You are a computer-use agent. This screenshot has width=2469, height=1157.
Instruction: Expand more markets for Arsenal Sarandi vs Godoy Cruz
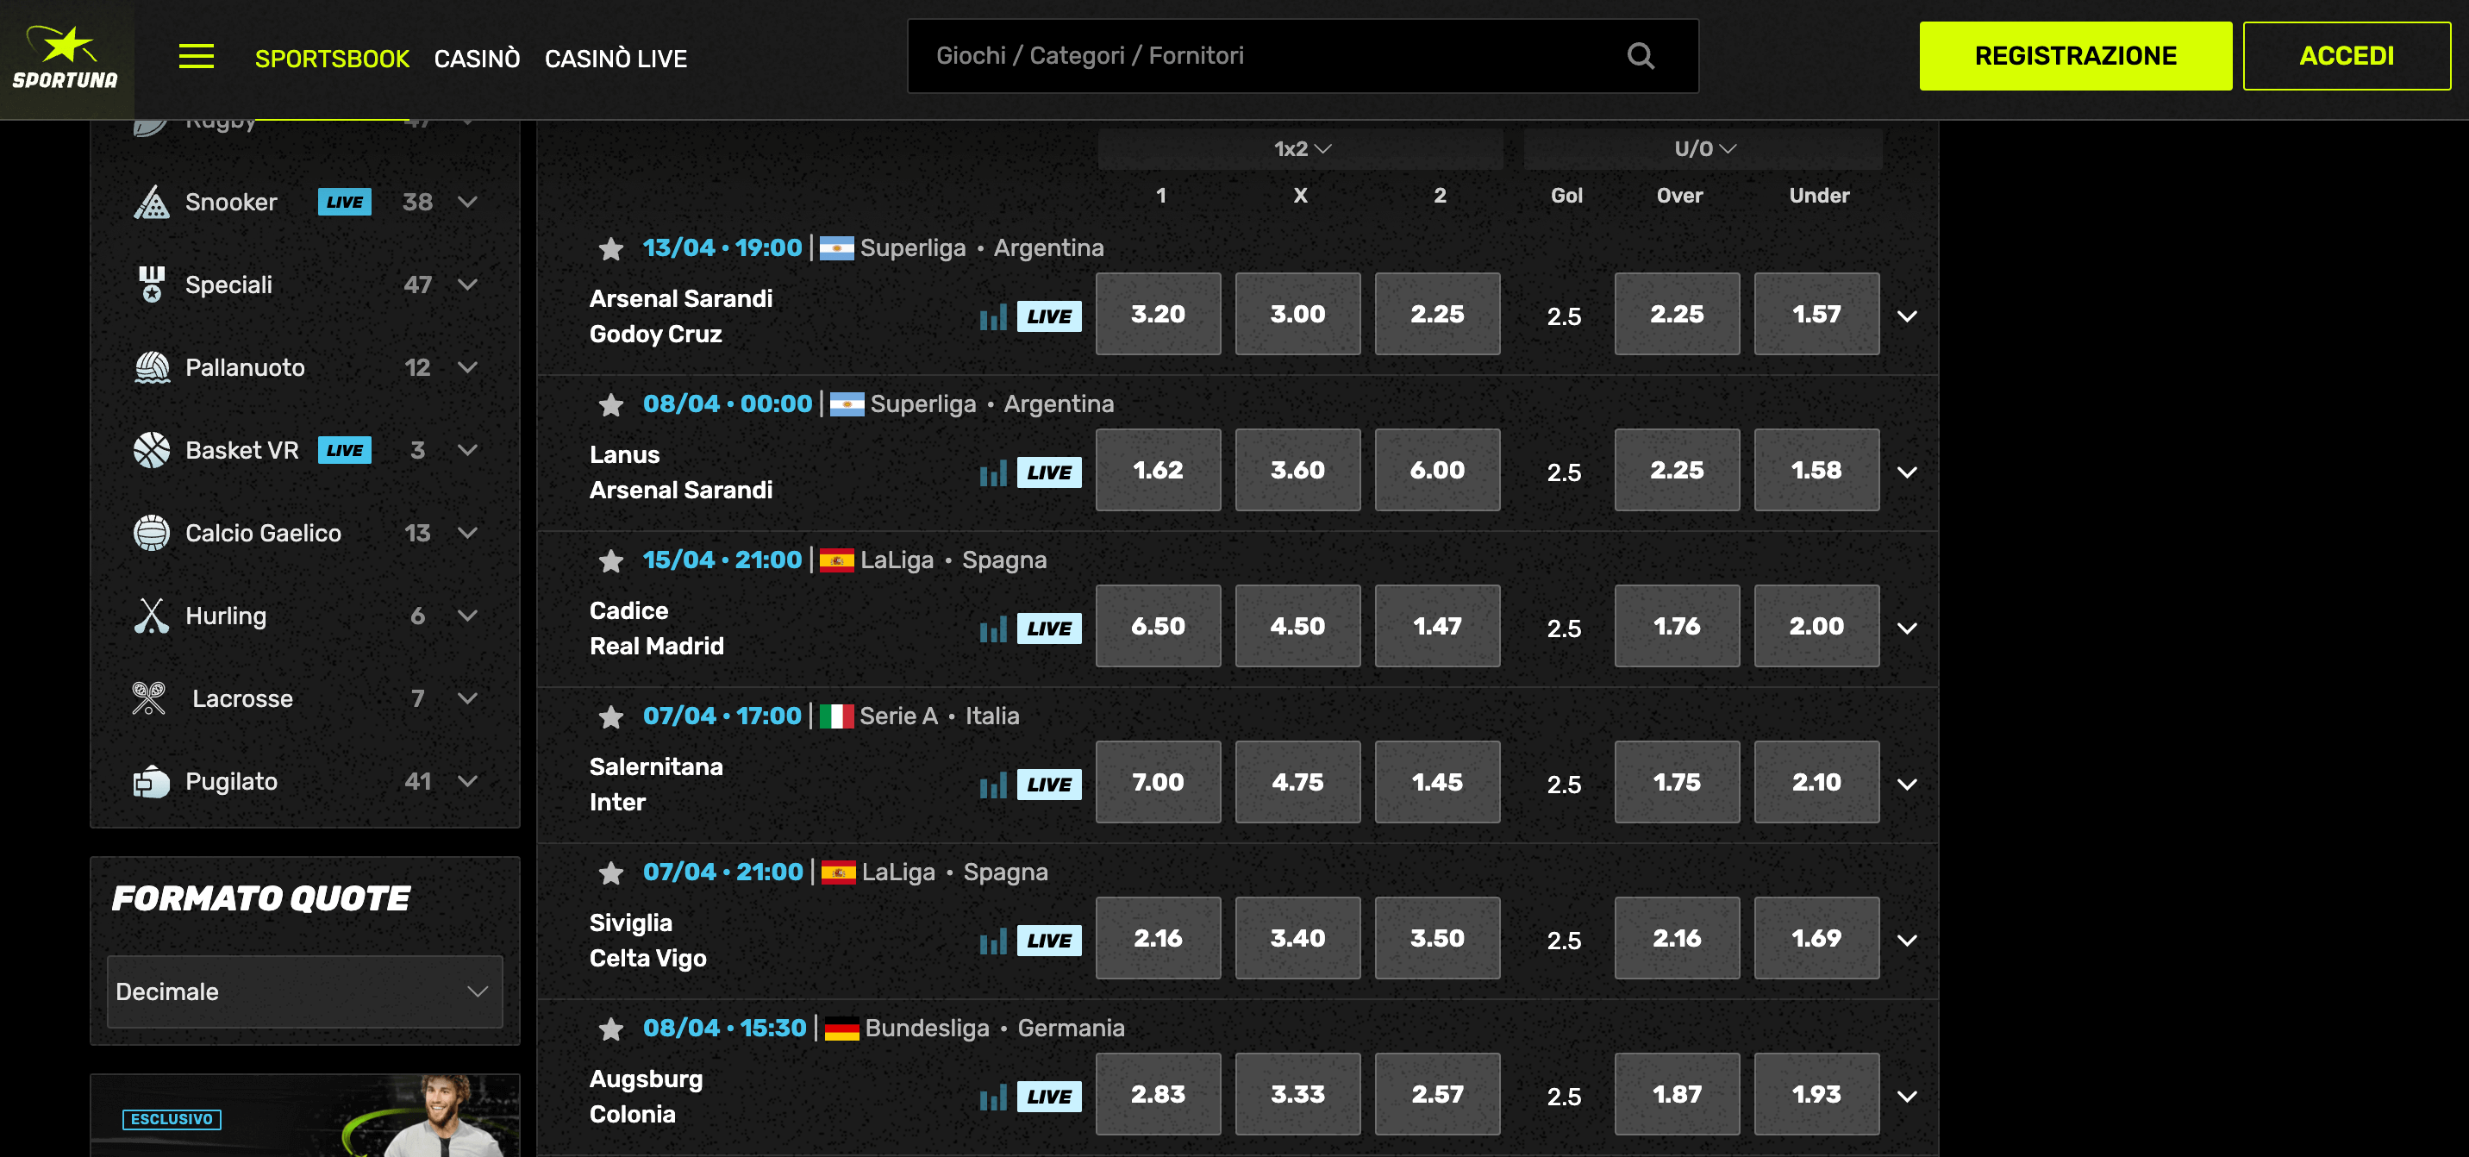pyautogui.click(x=1907, y=316)
